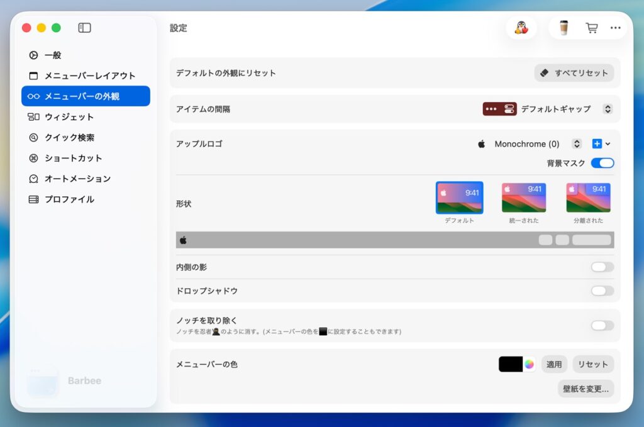Open the ウィジェット section in sidebar

click(x=69, y=117)
